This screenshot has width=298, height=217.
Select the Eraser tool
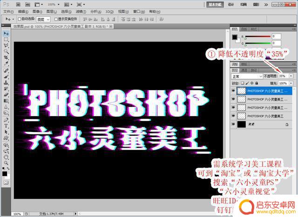6,94
